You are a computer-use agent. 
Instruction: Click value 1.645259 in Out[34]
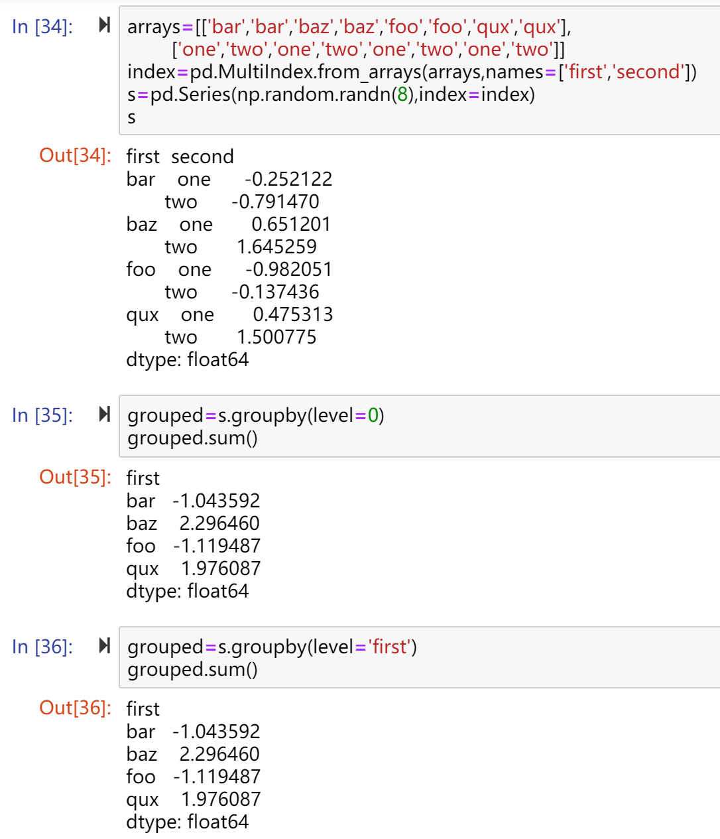coord(277,247)
